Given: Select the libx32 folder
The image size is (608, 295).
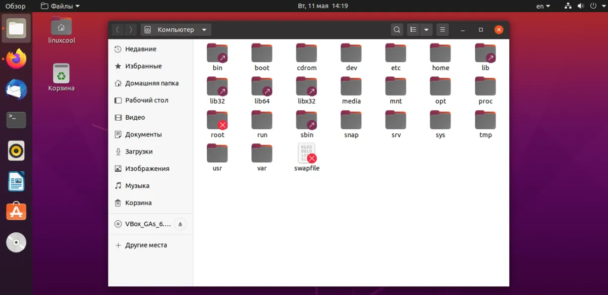Looking at the screenshot, I should coord(307,90).
